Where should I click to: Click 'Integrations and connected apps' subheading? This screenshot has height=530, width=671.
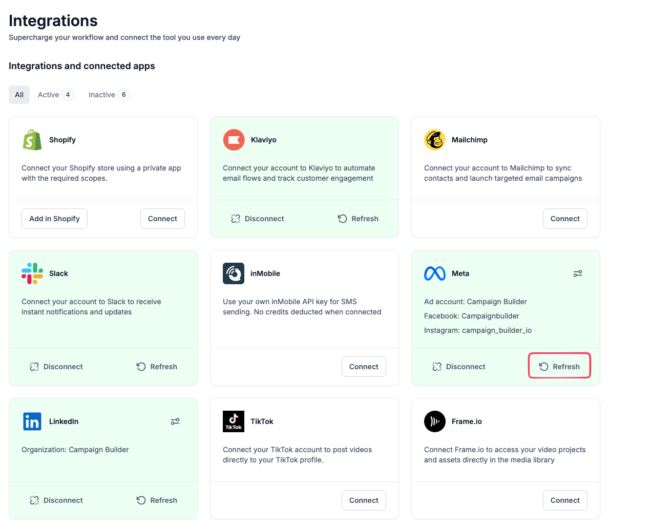82,66
